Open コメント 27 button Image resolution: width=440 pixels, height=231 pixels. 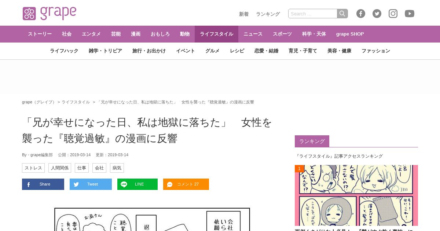(186, 184)
